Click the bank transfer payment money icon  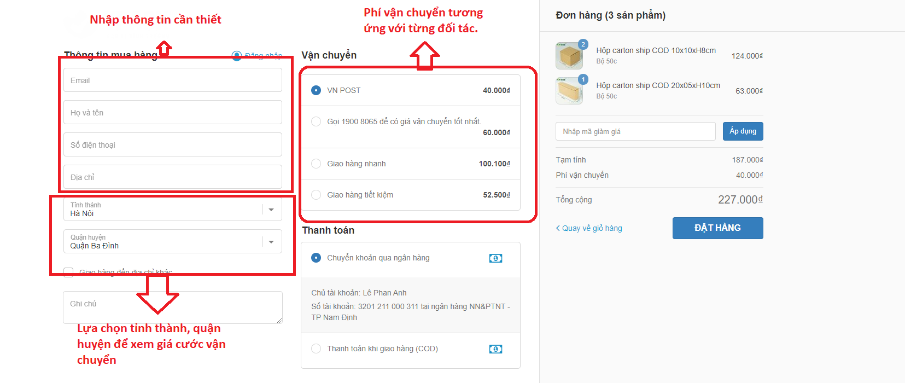pos(495,258)
